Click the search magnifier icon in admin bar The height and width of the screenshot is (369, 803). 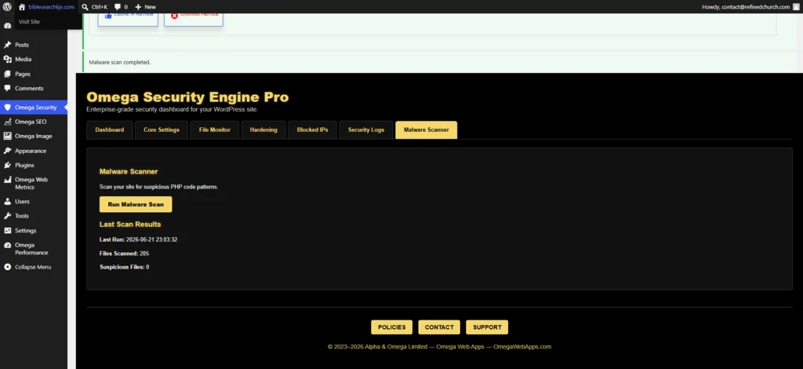(x=85, y=6)
